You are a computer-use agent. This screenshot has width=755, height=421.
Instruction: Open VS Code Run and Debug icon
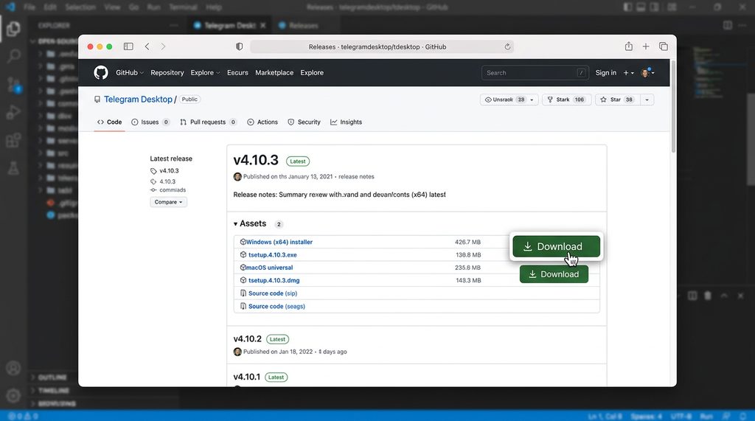pos(13,112)
